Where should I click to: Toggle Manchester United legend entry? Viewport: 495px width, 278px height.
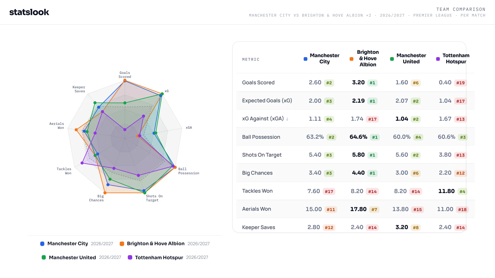click(81, 257)
